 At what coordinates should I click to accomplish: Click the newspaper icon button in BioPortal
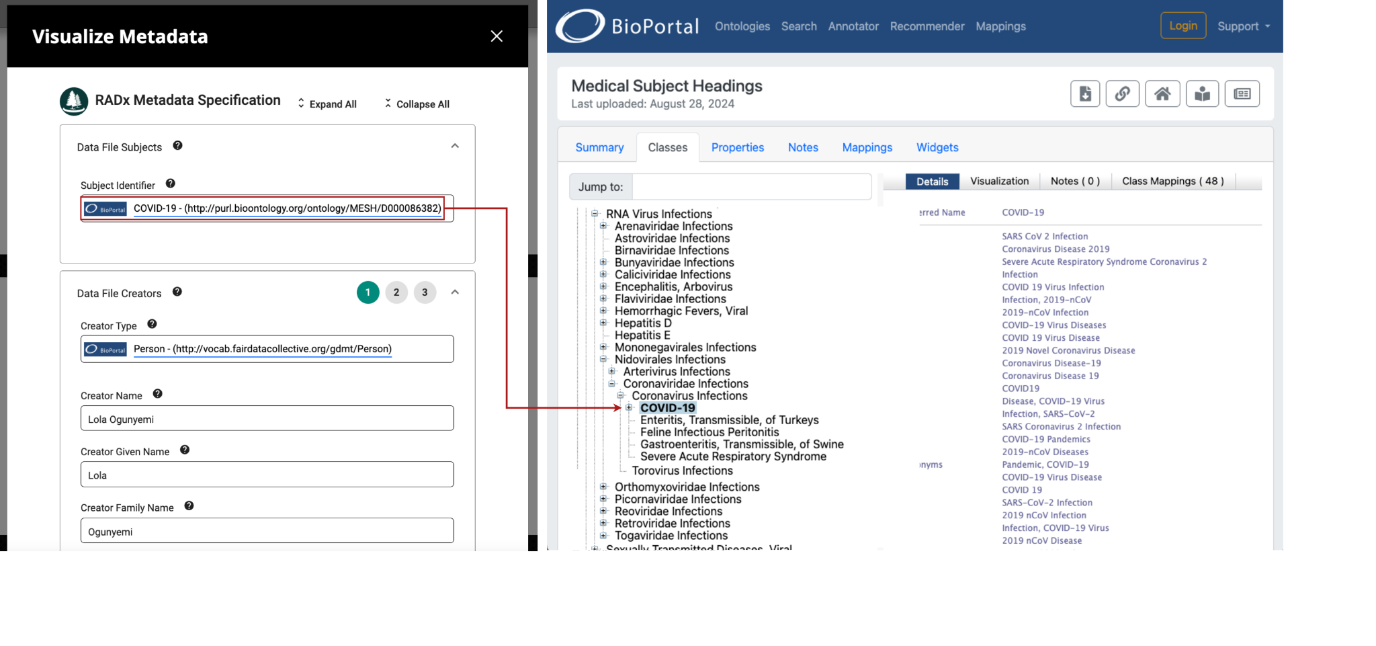tap(1242, 93)
